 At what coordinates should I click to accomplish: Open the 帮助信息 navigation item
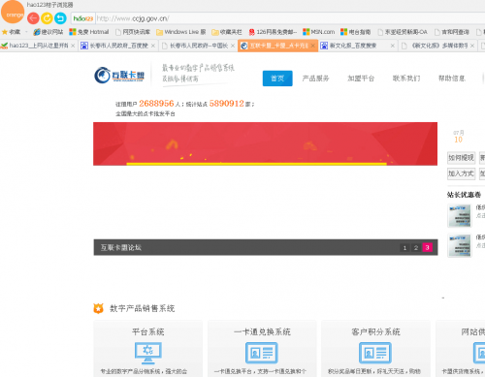click(x=452, y=79)
